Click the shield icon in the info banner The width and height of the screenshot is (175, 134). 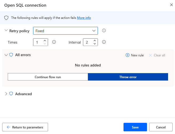(x=6, y=18)
